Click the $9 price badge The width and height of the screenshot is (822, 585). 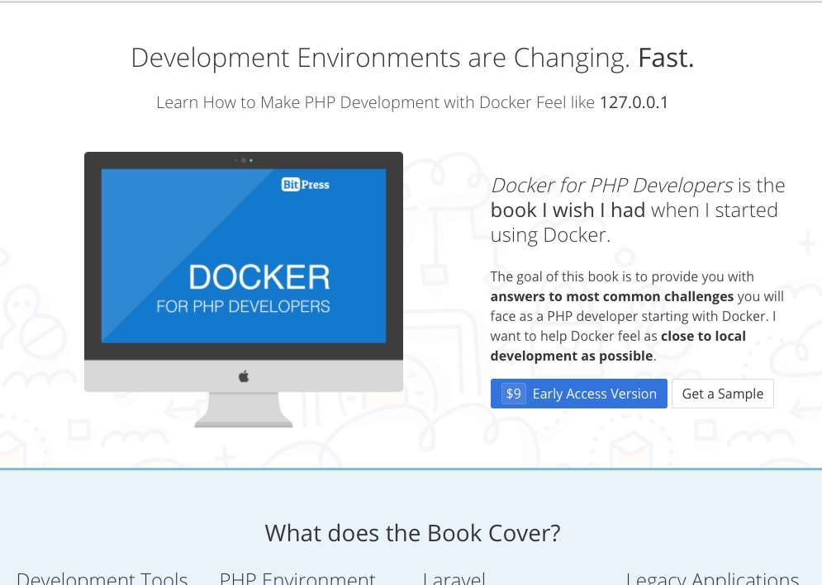pos(513,394)
